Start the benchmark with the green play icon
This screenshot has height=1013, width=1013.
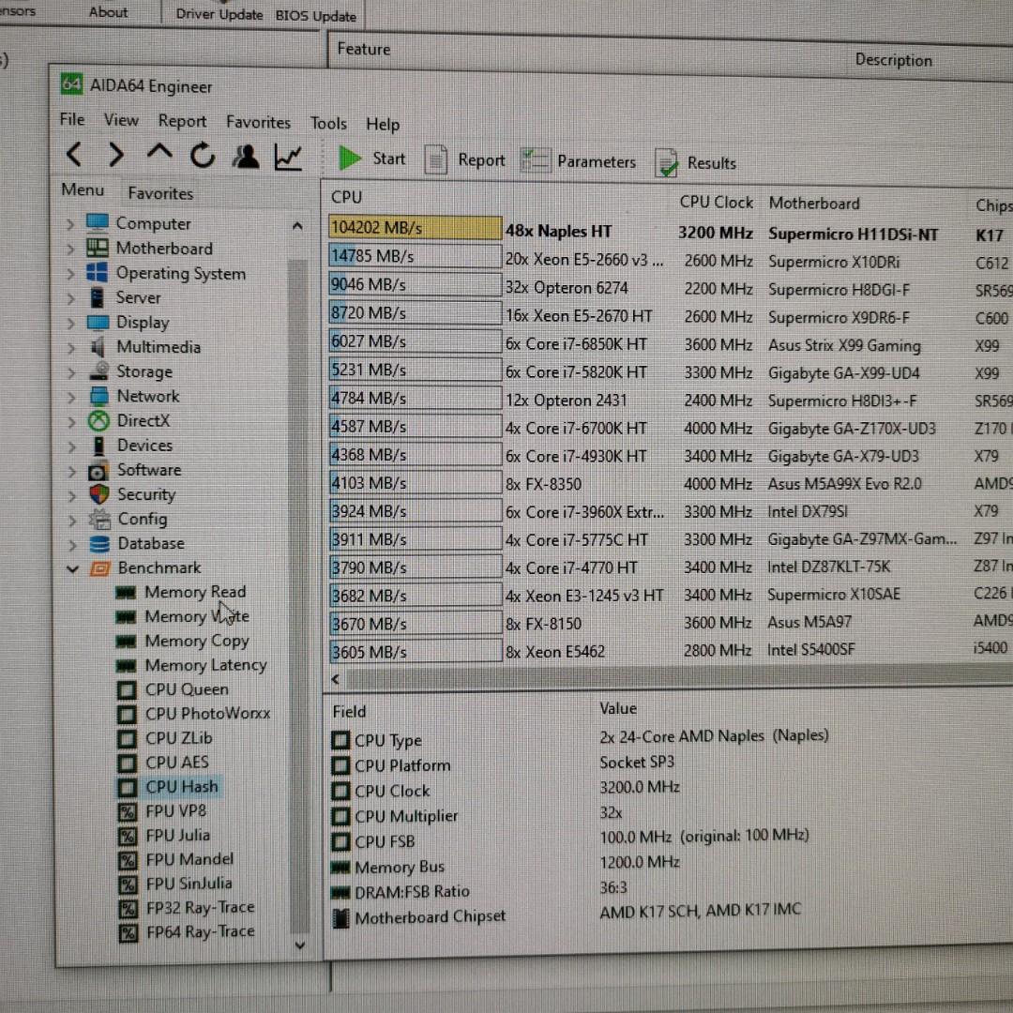pyautogui.click(x=350, y=159)
